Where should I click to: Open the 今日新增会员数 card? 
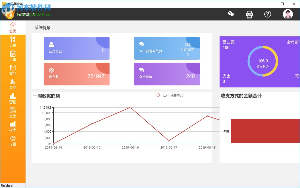click(167, 48)
